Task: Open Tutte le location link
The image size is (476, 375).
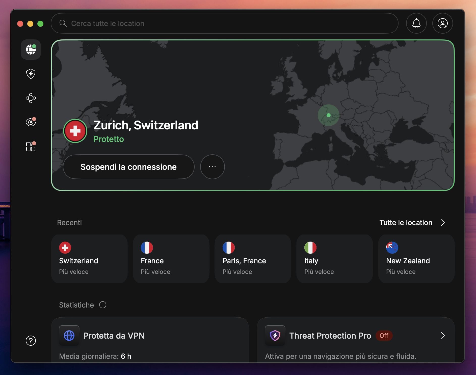Action: coord(406,223)
